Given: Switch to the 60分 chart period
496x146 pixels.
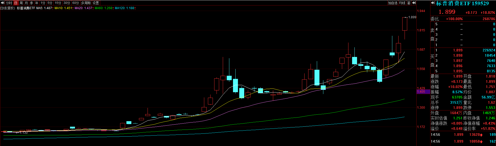Looking at the screenshot, I should tap(75, 3).
